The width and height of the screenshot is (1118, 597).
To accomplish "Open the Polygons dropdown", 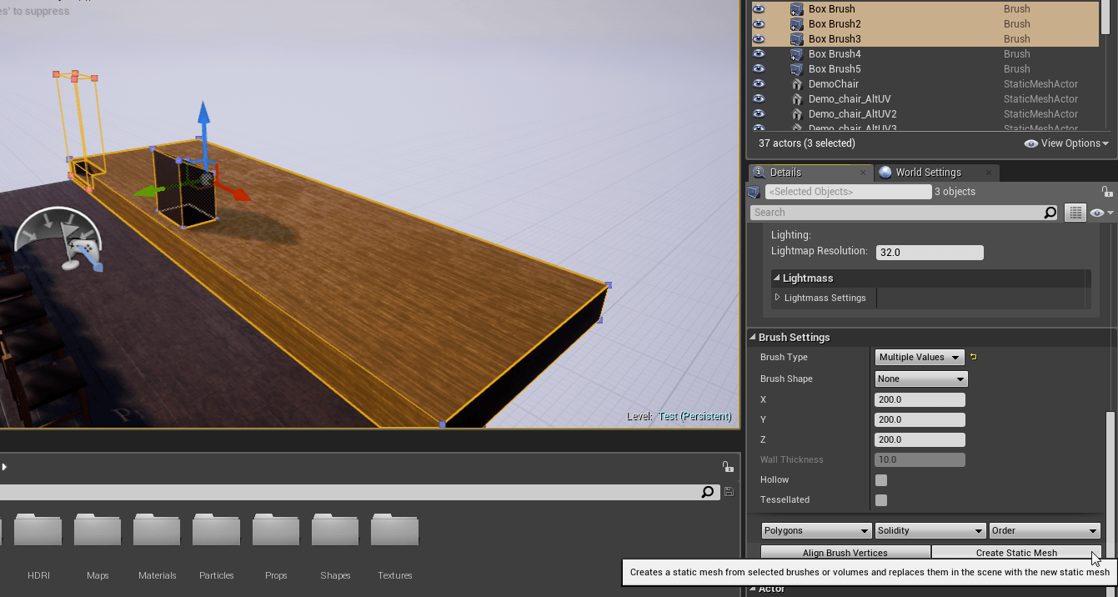I will (x=817, y=531).
